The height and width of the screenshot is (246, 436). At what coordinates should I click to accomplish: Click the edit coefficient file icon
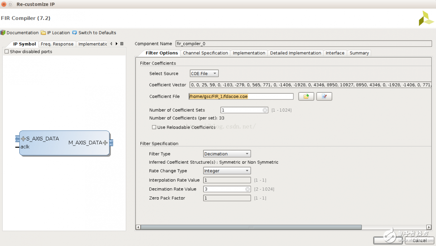[324, 96]
